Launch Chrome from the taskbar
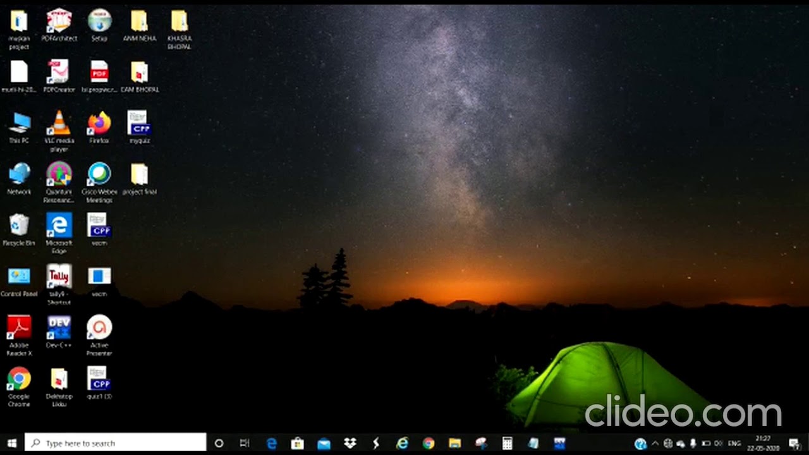 coord(429,443)
